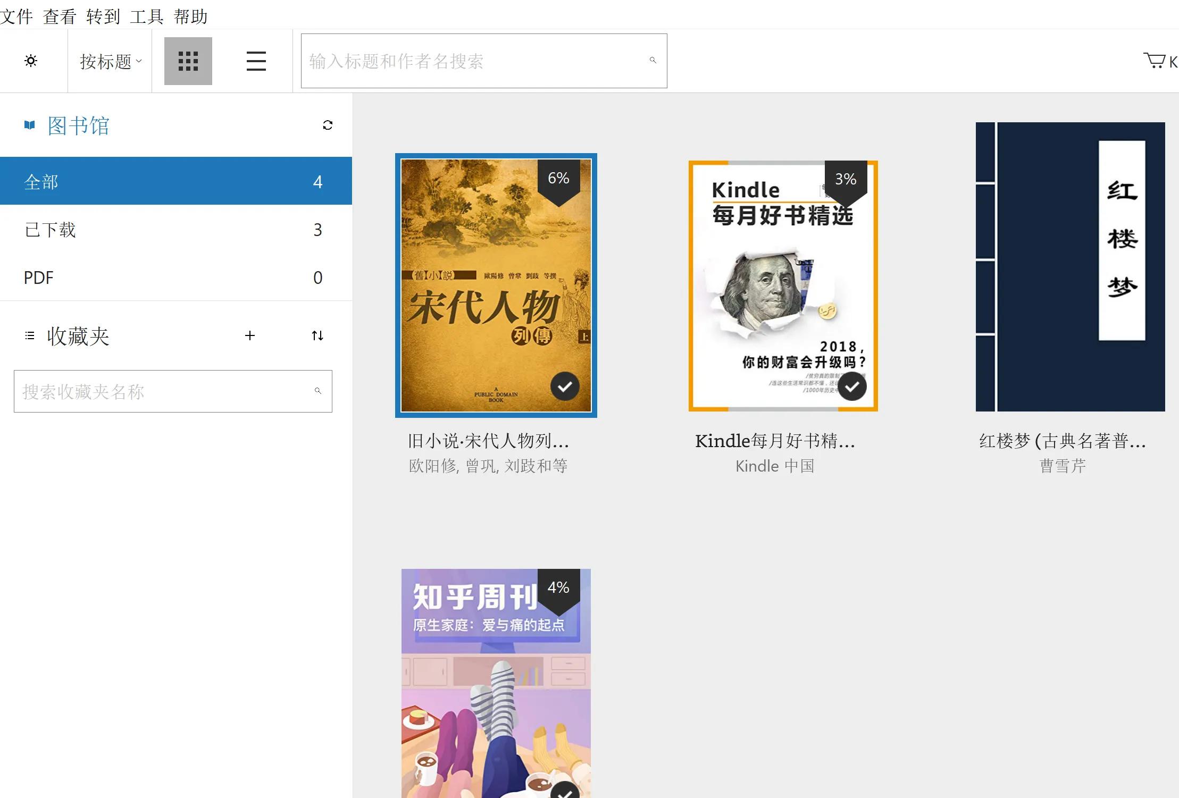1179x798 pixels.
Task: Switch to grid view layout
Action: tap(188, 61)
